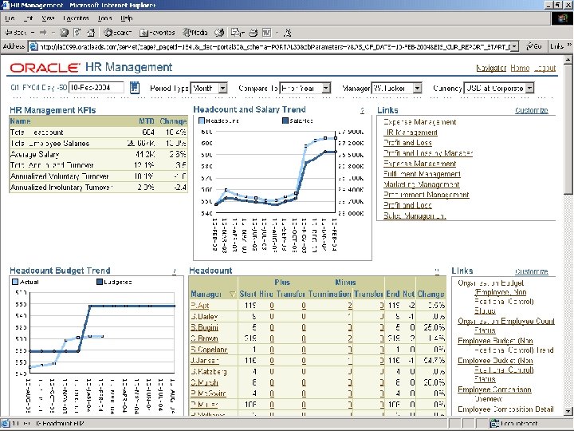Click the Average Salary KPI row
The width and height of the screenshot is (574, 431).
(99, 154)
